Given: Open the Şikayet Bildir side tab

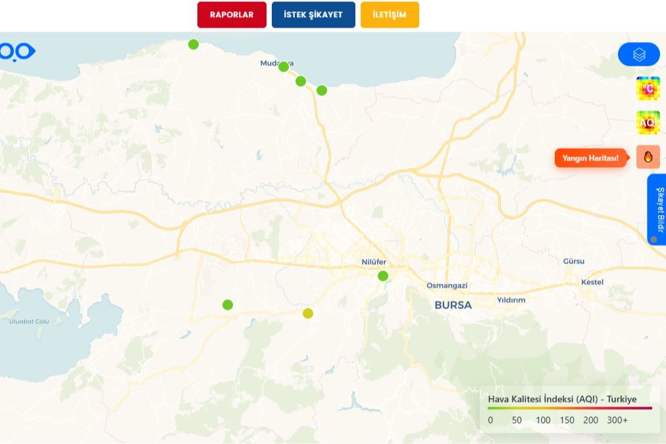Looking at the screenshot, I should point(657,209).
